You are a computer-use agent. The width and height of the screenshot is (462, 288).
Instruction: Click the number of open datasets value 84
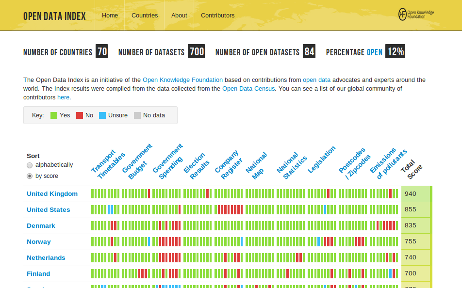(x=309, y=51)
